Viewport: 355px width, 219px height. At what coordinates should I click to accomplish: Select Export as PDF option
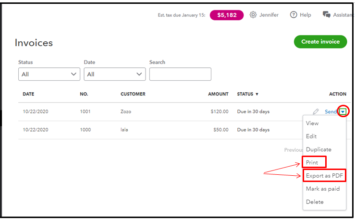click(x=324, y=176)
